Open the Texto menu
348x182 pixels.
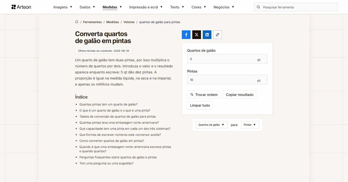[x=177, y=7]
